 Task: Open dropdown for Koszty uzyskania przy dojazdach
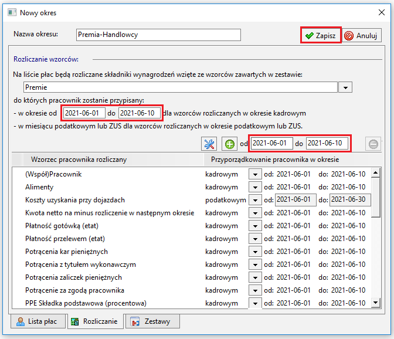[255, 200]
